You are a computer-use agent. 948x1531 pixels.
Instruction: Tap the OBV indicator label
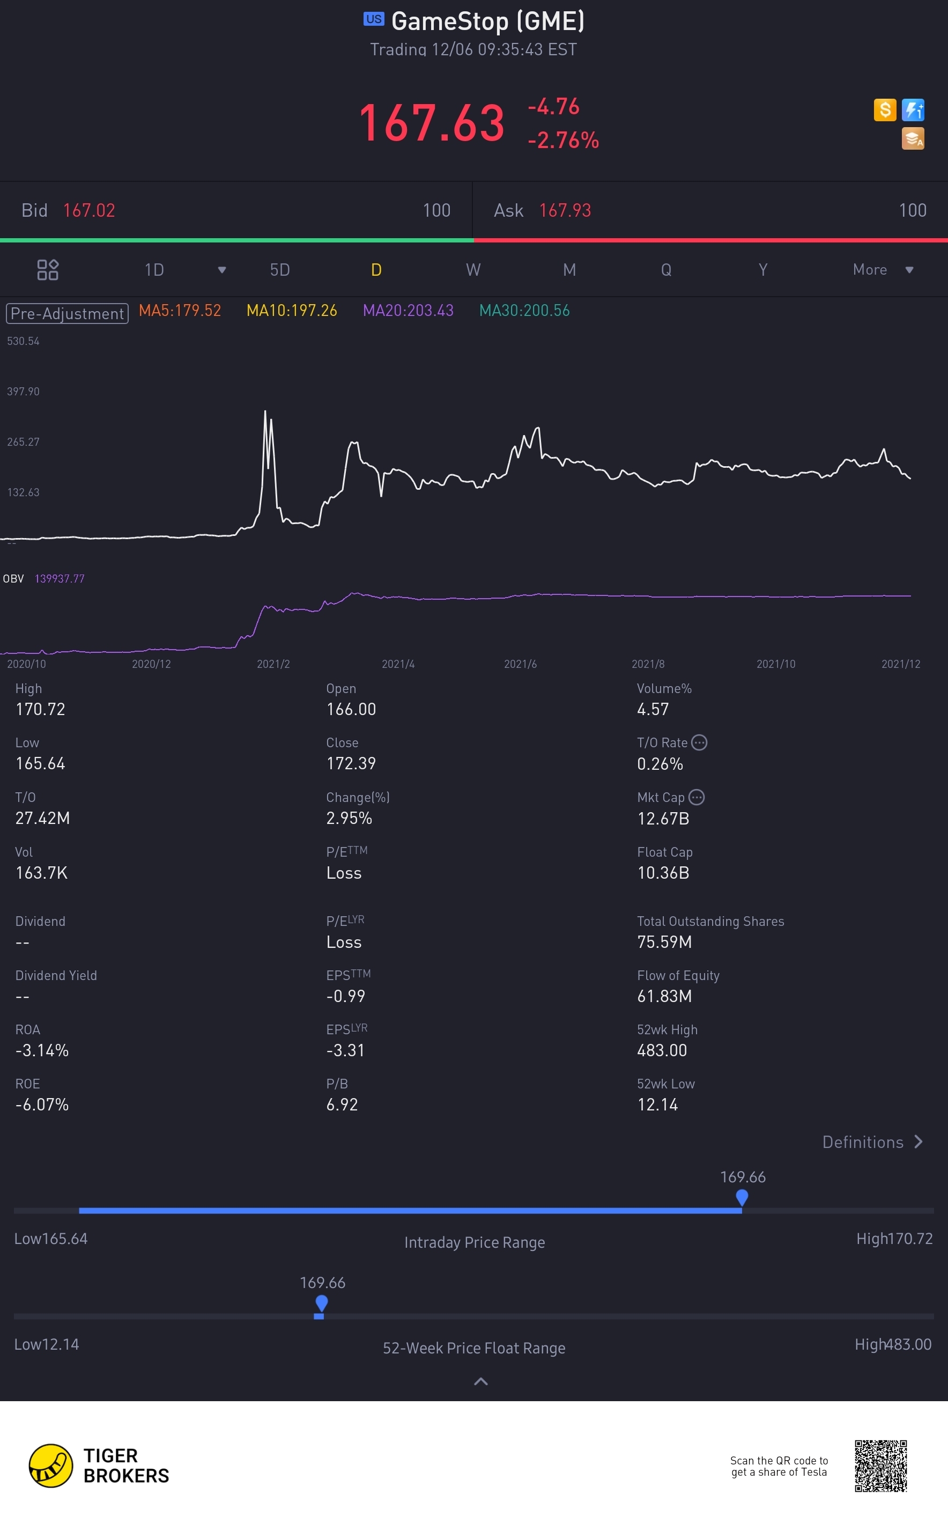tap(13, 578)
